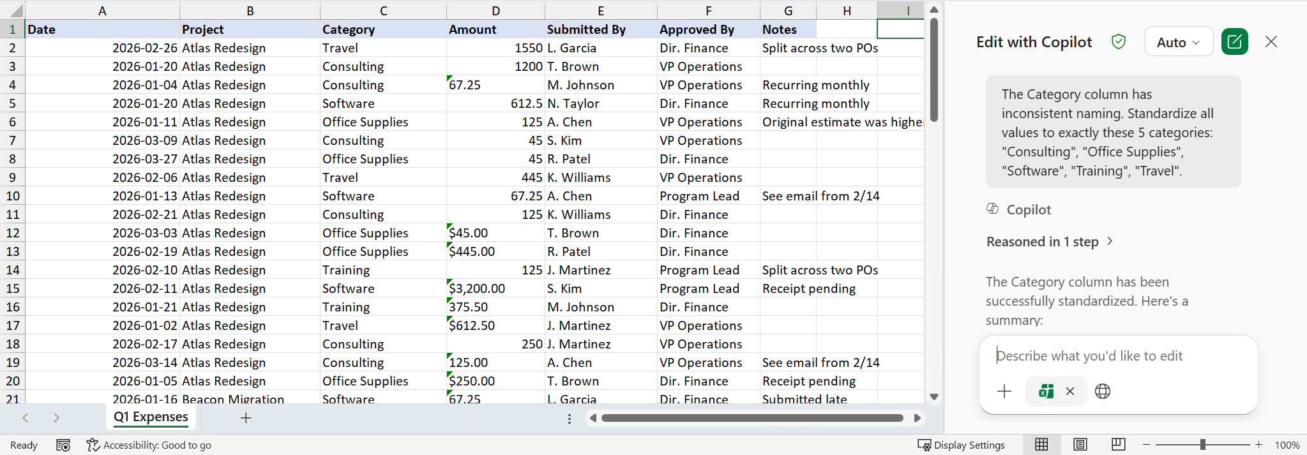
Task: Click cell with amount $445.00
Action: point(495,251)
